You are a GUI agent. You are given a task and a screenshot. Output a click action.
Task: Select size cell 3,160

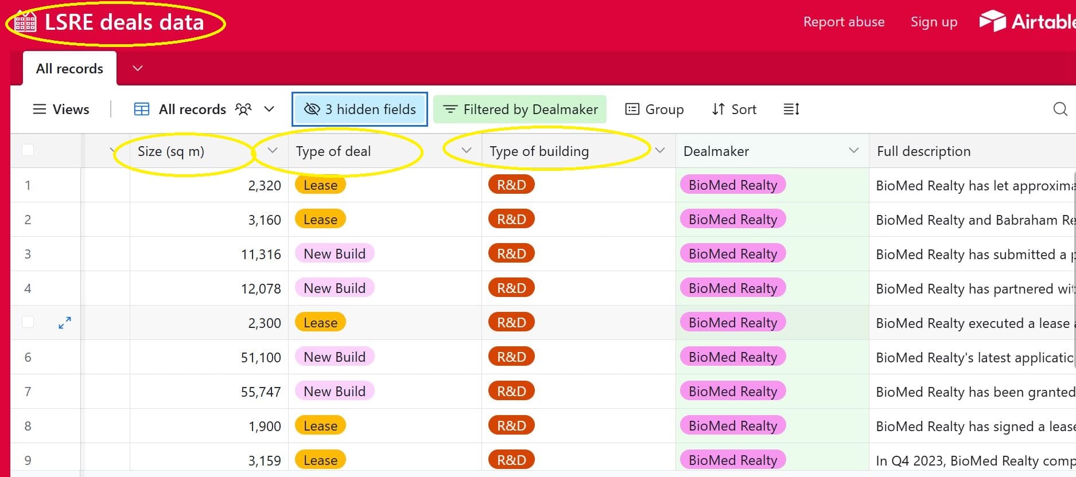(x=209, y=220)
